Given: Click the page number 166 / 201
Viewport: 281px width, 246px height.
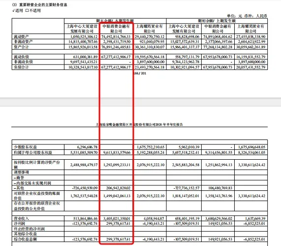Looking at the screenshot, I should tap(140, 73).
